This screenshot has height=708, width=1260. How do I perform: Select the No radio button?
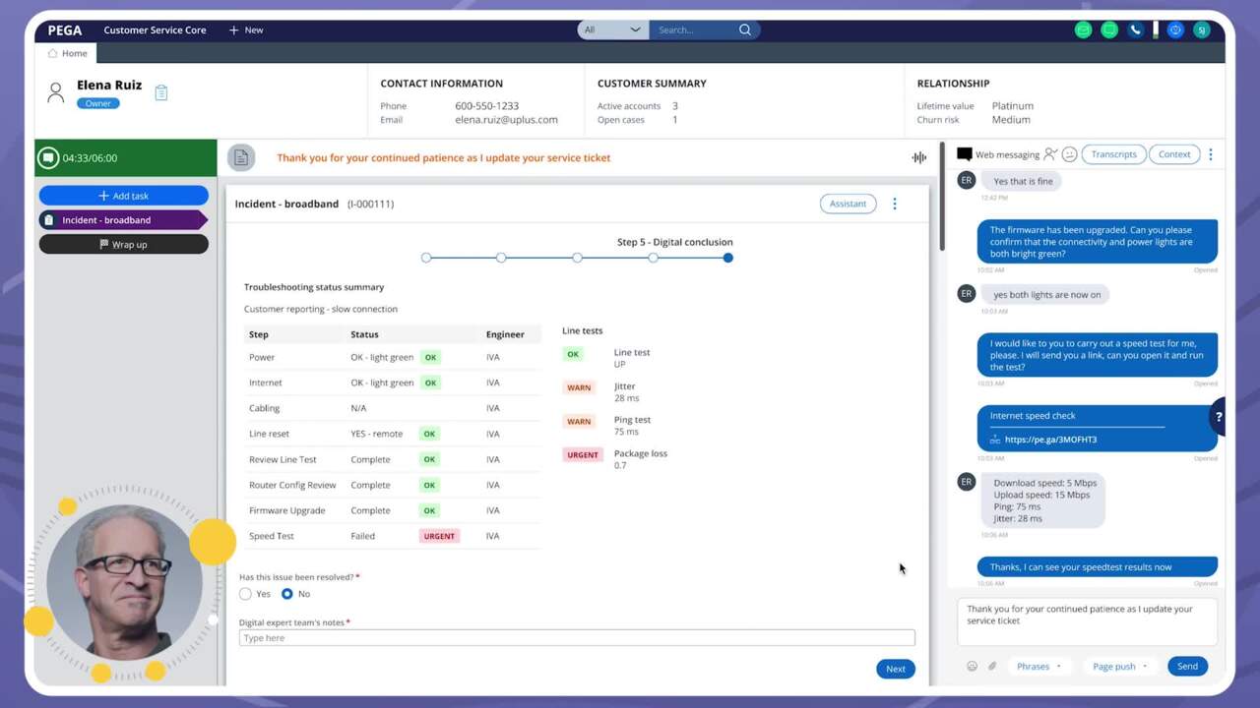[x=287, y=594]
